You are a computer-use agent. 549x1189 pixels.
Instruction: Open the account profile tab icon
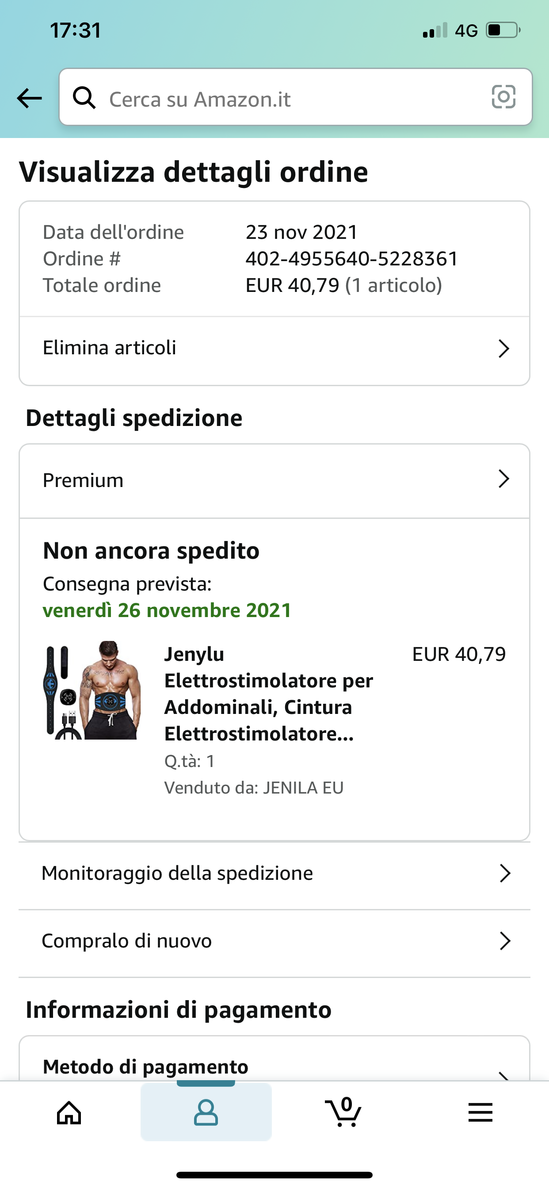pyautogui.click(x=206, y=1112)
